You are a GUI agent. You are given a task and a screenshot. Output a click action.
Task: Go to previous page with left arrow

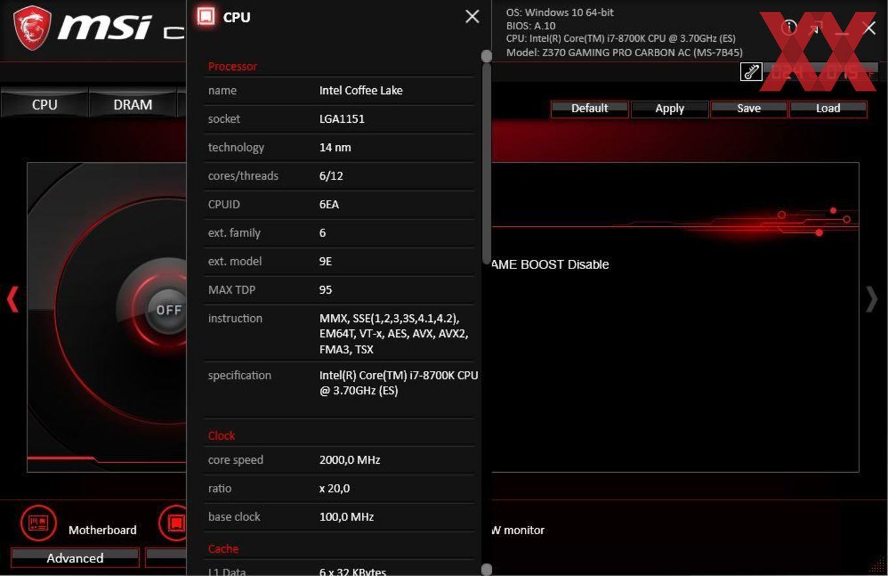pyautogui.click(x=12, y=299)
